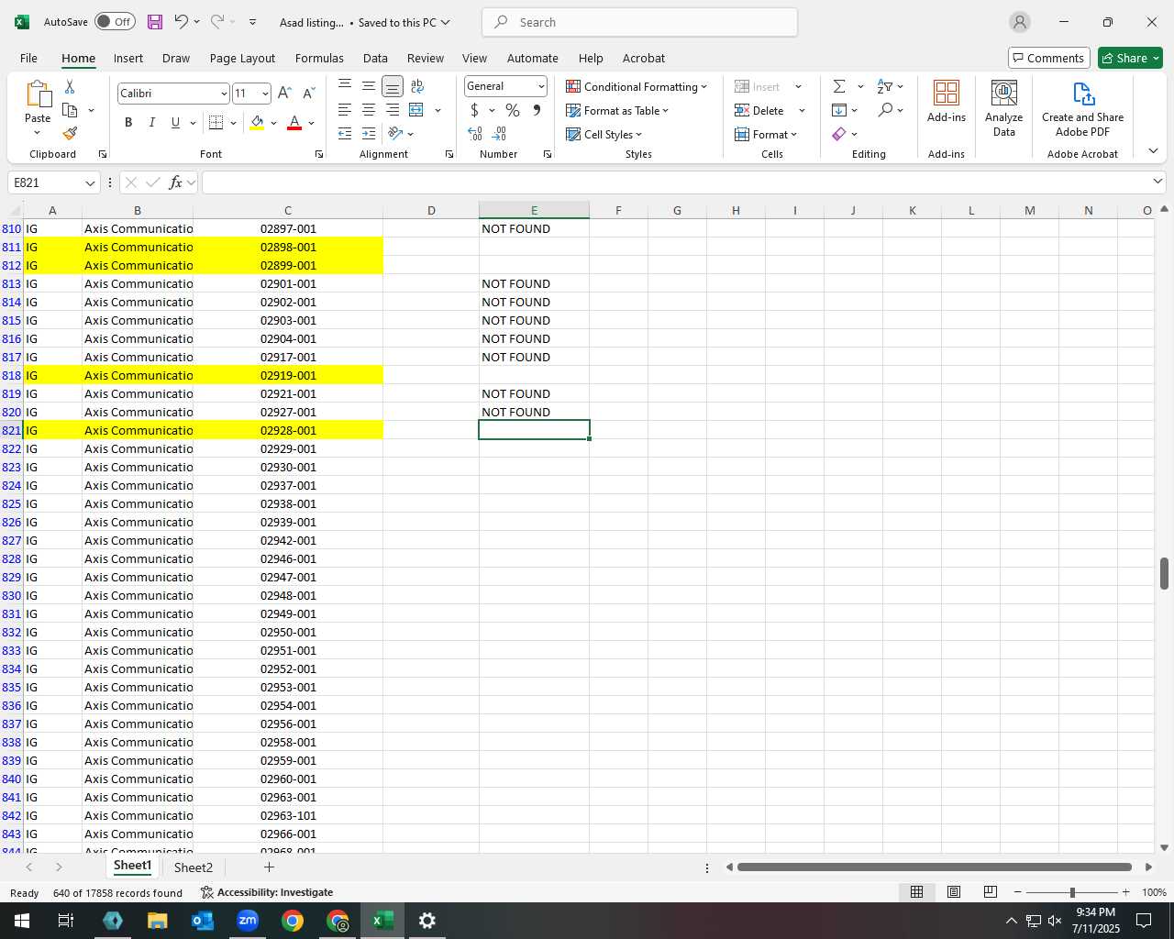Click the Search box in title bar
Viewport: 1174px width, 939px height.
click(x=639, y=22)
